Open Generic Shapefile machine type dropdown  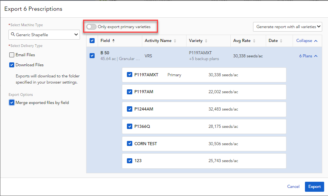point(44,35)
